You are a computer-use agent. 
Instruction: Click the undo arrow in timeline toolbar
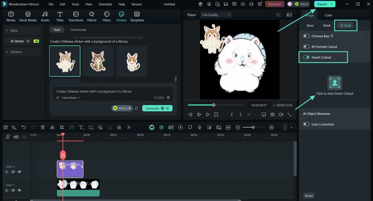coord(24,127)
